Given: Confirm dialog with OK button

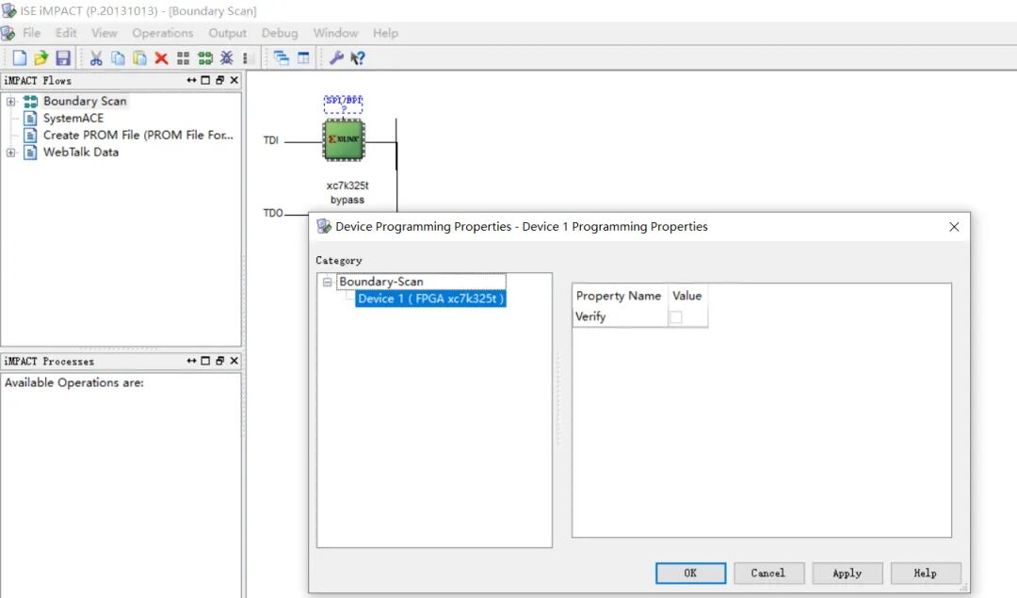Looking at the screenshot, I should point(690,574).
